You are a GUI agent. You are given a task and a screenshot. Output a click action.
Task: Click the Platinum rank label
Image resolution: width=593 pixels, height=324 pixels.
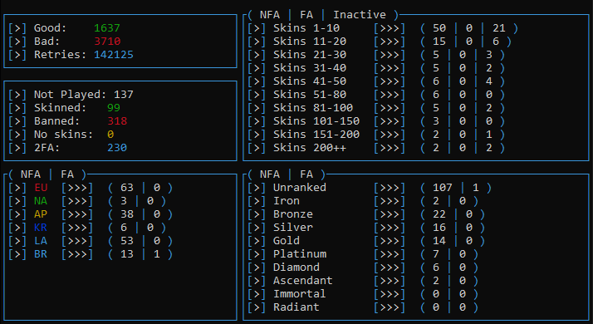(300, 254)
